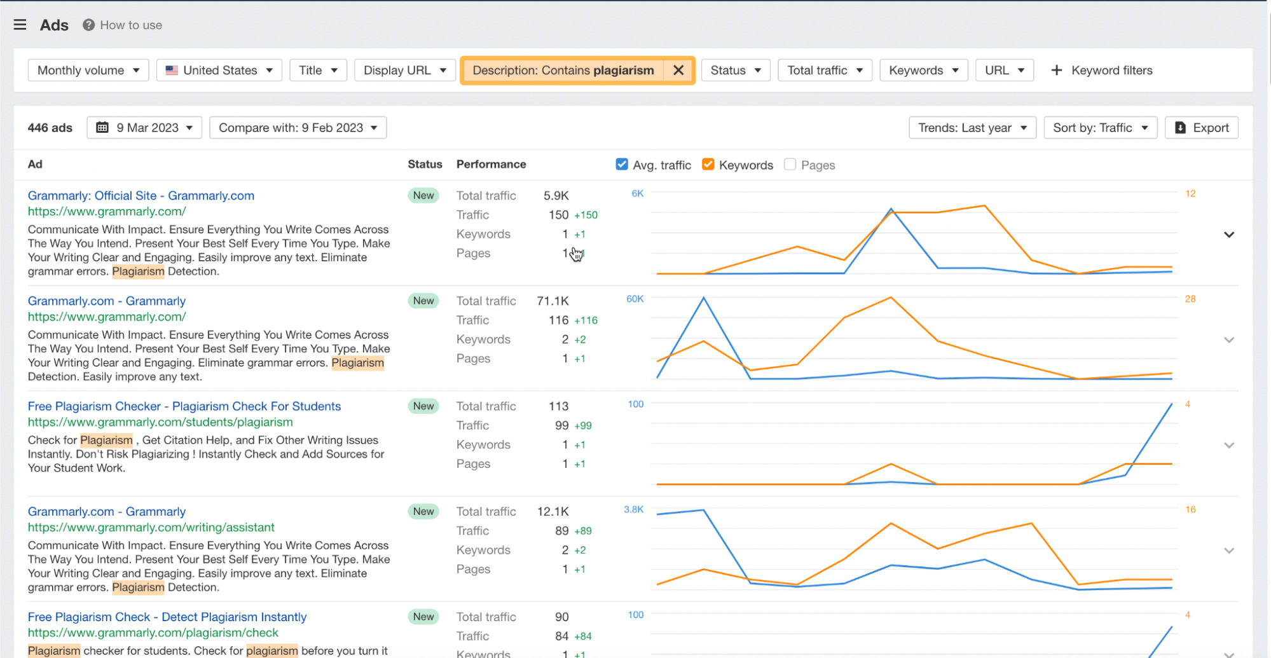Open the sidebar navigation hamburger menu
This screenshot has width=1271, height=658.
[20, 24]
